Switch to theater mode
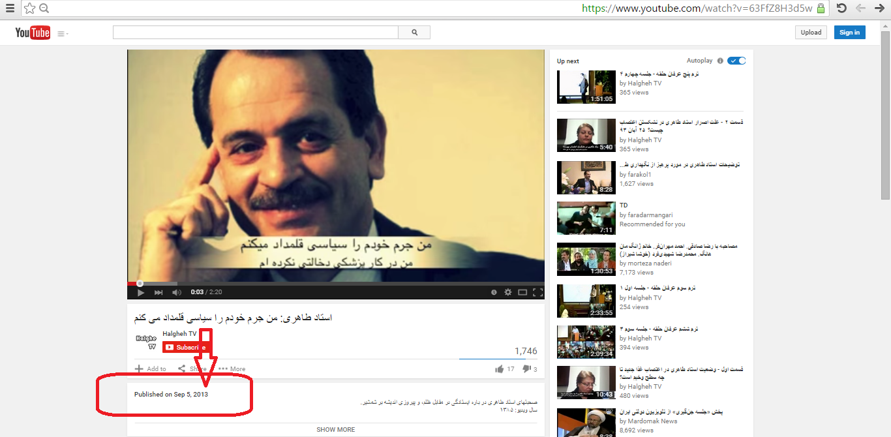The height and width of the screenshot is (437, 891). pyautogui.click(x=522, y=292)
